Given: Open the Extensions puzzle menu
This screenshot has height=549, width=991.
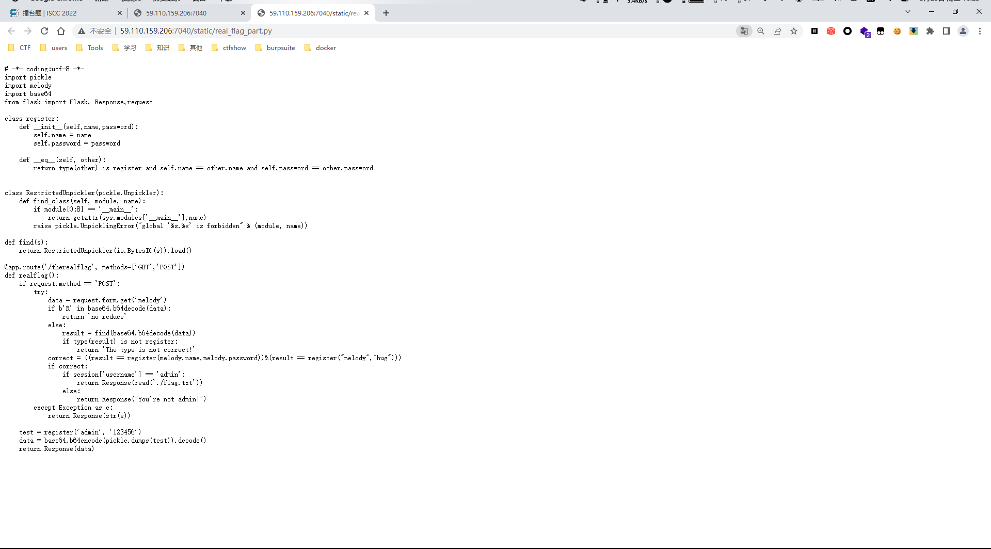Looking at the screenshot, I should 930,31.
